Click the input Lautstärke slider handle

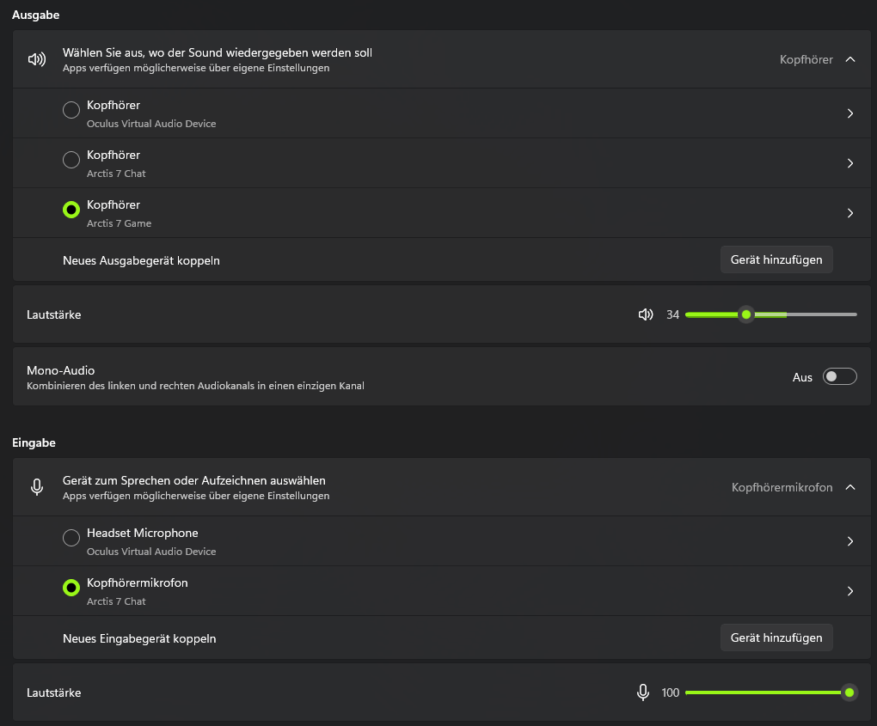[849, 692]
